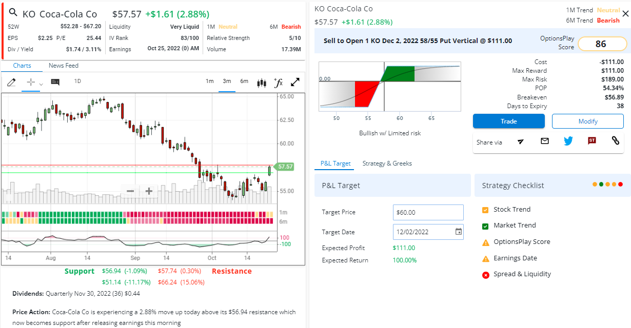The image size is (631, 328).
Task: Zoom in chart with plus button
Action: [x=149, y=191]
